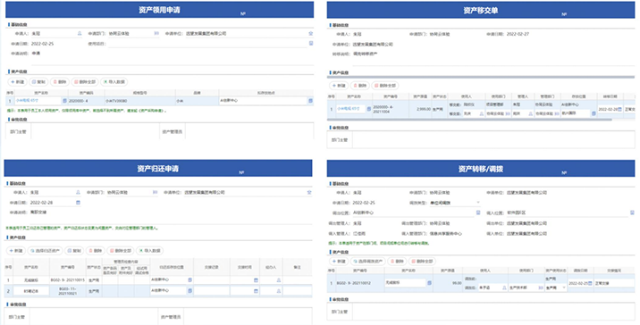The height and width of the screenshot is (325, 640).
Task: Click 新建 button in 资产归还申请
Action: pyautogui.click(x=16, y=251)
